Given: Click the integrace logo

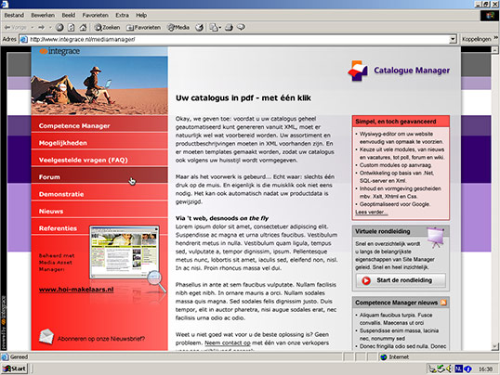Looking at the screenshot, I should [x=59, y=51].
